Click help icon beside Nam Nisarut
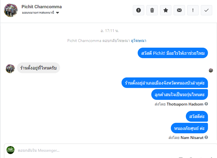Screen dimensions: 217x158 206,138
